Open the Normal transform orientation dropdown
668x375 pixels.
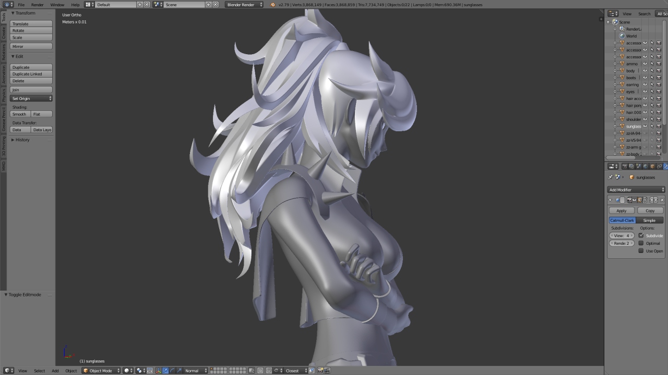pyautogui.click(x=196, y=370)
